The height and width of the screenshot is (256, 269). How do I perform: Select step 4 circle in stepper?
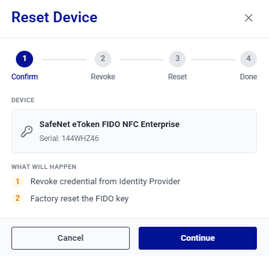(249, 59)
